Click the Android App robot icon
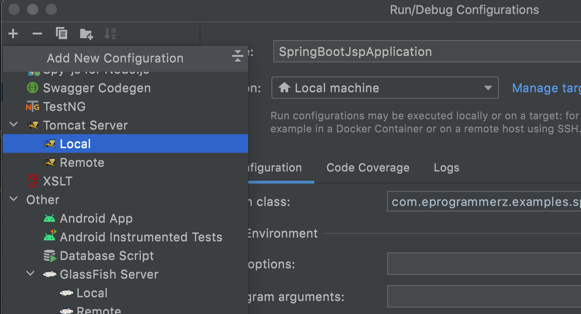The width and height of the screenshot is (581, 314). [x=49, y=218]
